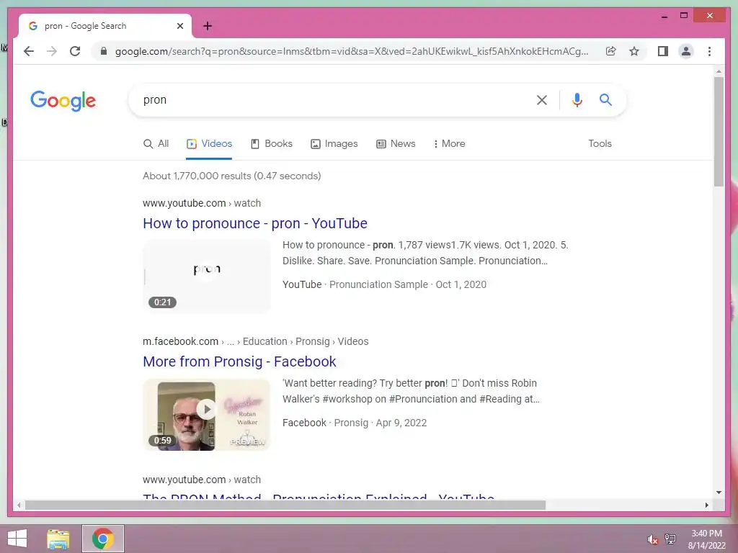
Task: Go back to the previous page
Action: point(29,51)
